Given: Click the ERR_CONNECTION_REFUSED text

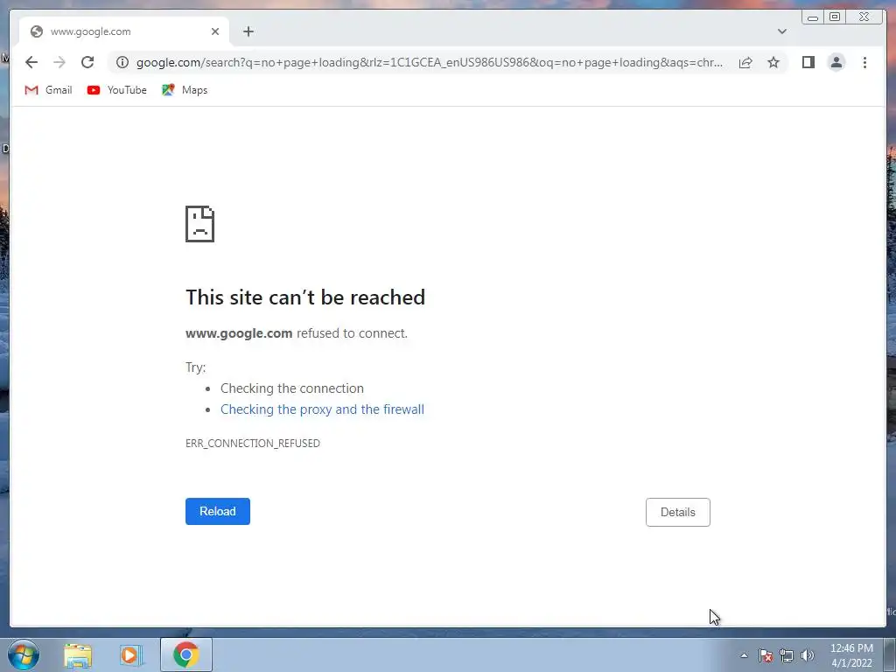Looking at the screenshot, I should (253, 444).
